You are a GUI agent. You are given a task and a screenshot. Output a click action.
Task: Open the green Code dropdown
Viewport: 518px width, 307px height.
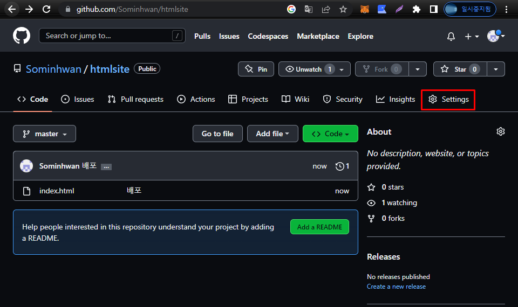tap(330, 134)
